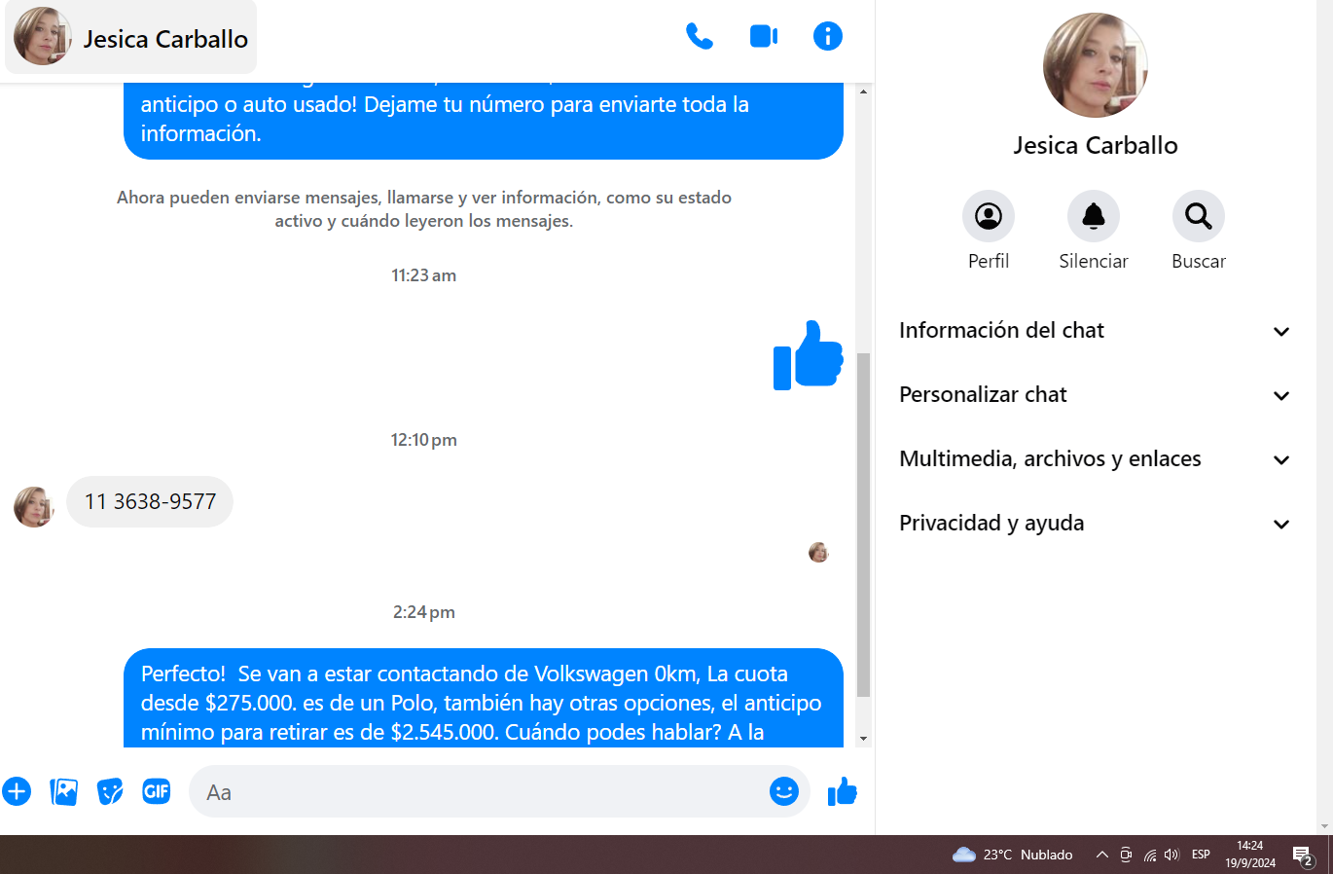Expand Privacidad y ayuda section

tap(1095, 524)
